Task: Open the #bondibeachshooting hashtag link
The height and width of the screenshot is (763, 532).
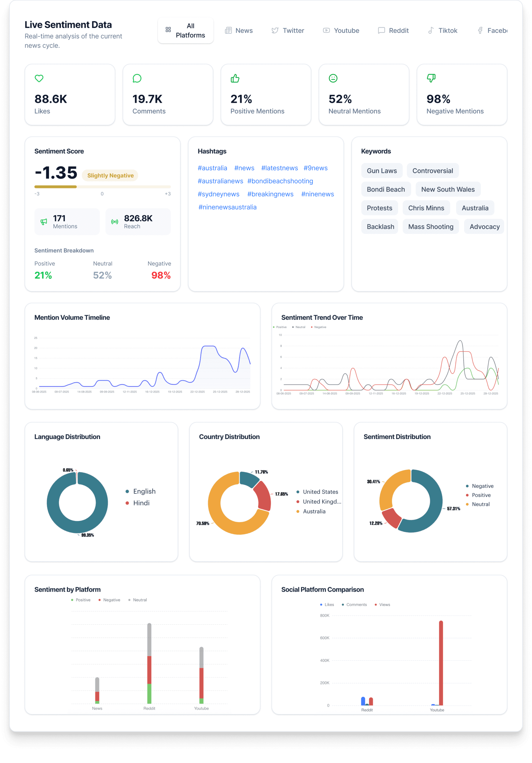Action: tap(280, 181)
